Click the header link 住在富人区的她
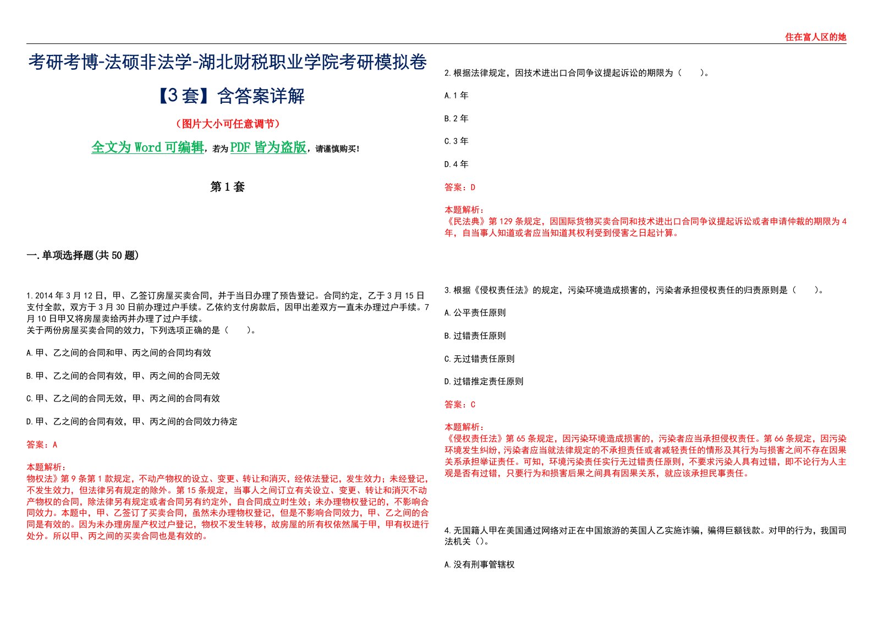Screen dimensions: 873x617 [815, 37]
